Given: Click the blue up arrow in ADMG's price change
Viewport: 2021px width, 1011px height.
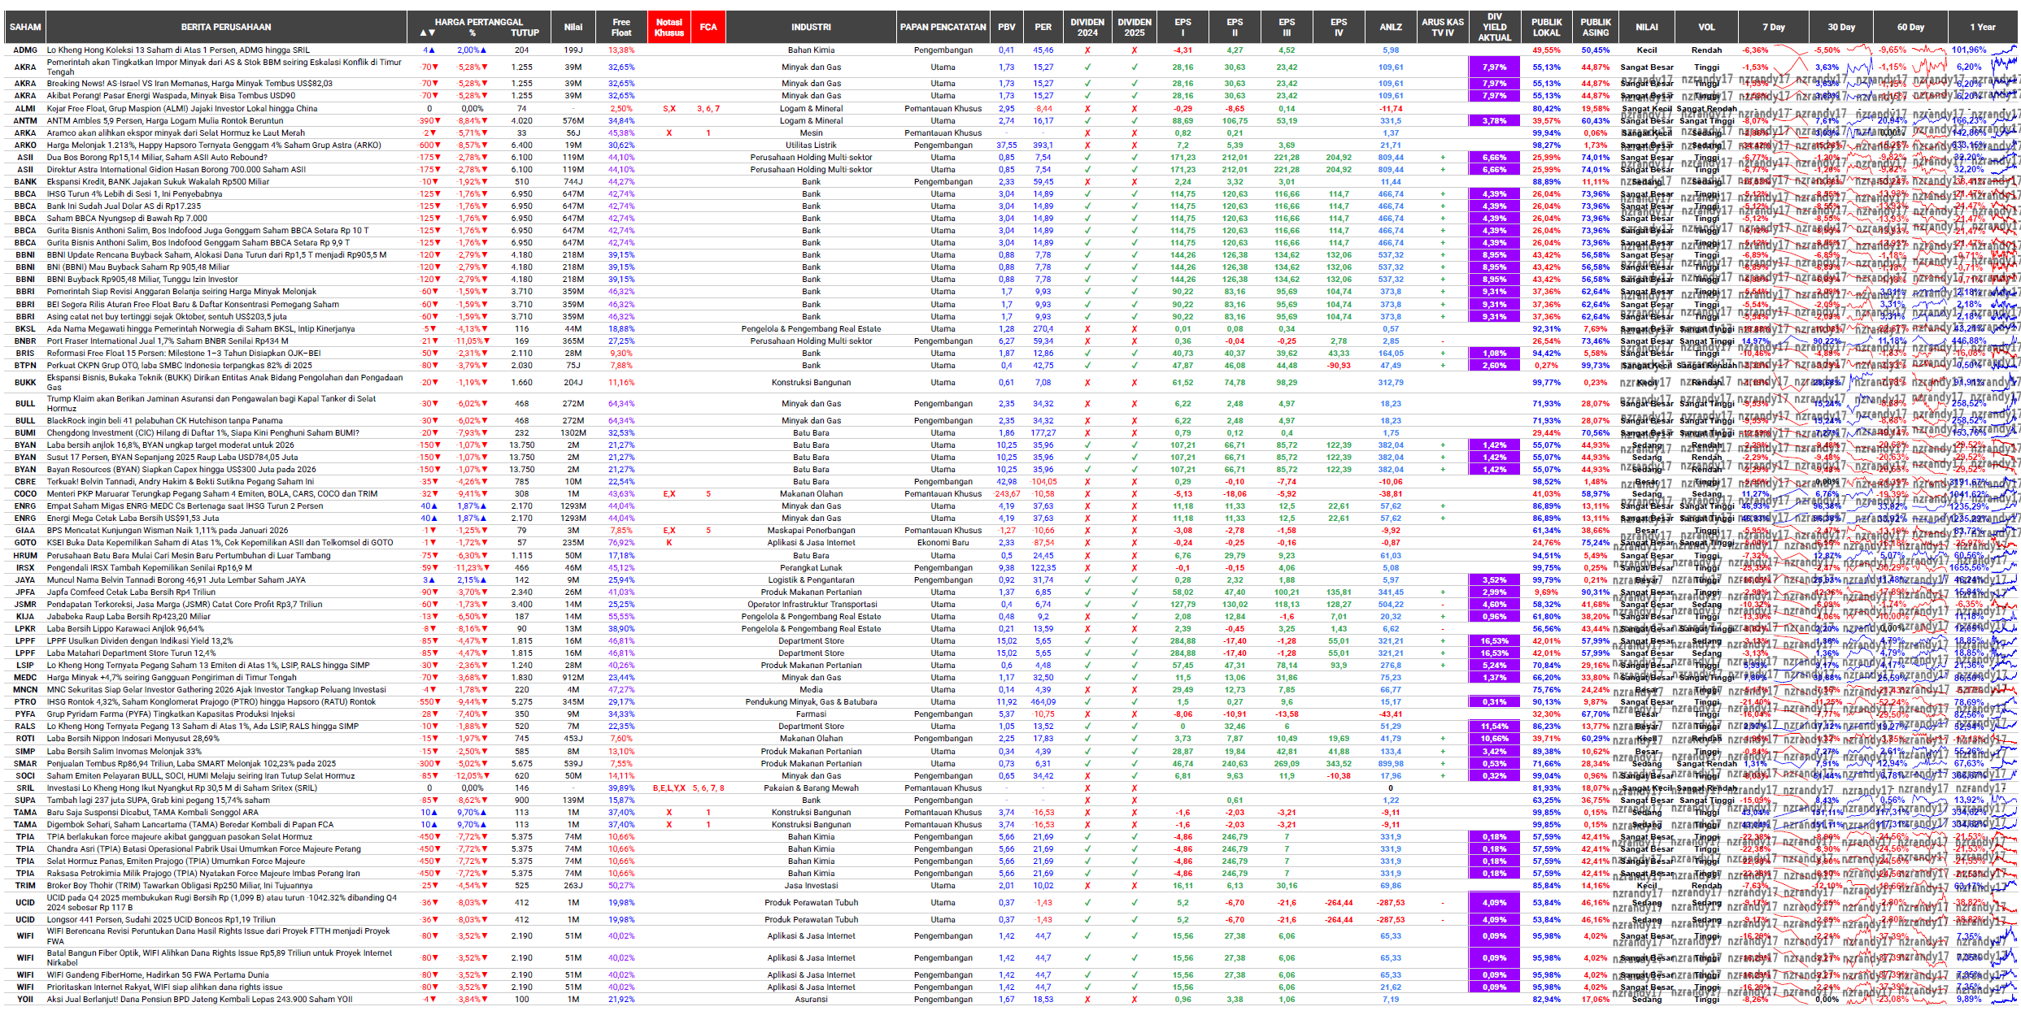Looking at the screenshot, I should 432,50.
